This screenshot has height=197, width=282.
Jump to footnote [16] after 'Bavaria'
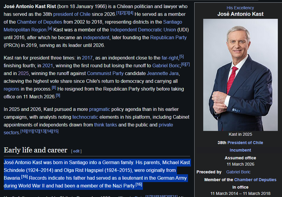tap(24, 177)
